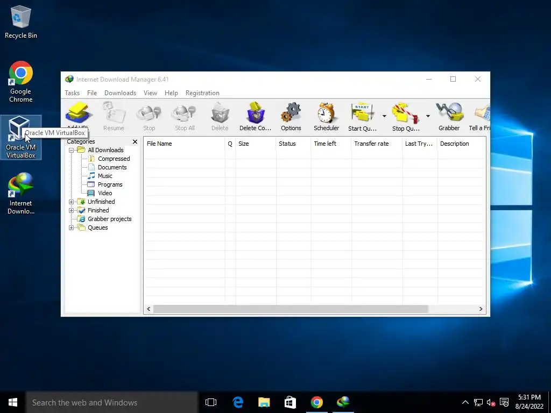The width and height of the screenshot is (551, 413).
Task: Select the Video category
Action: 105,193
